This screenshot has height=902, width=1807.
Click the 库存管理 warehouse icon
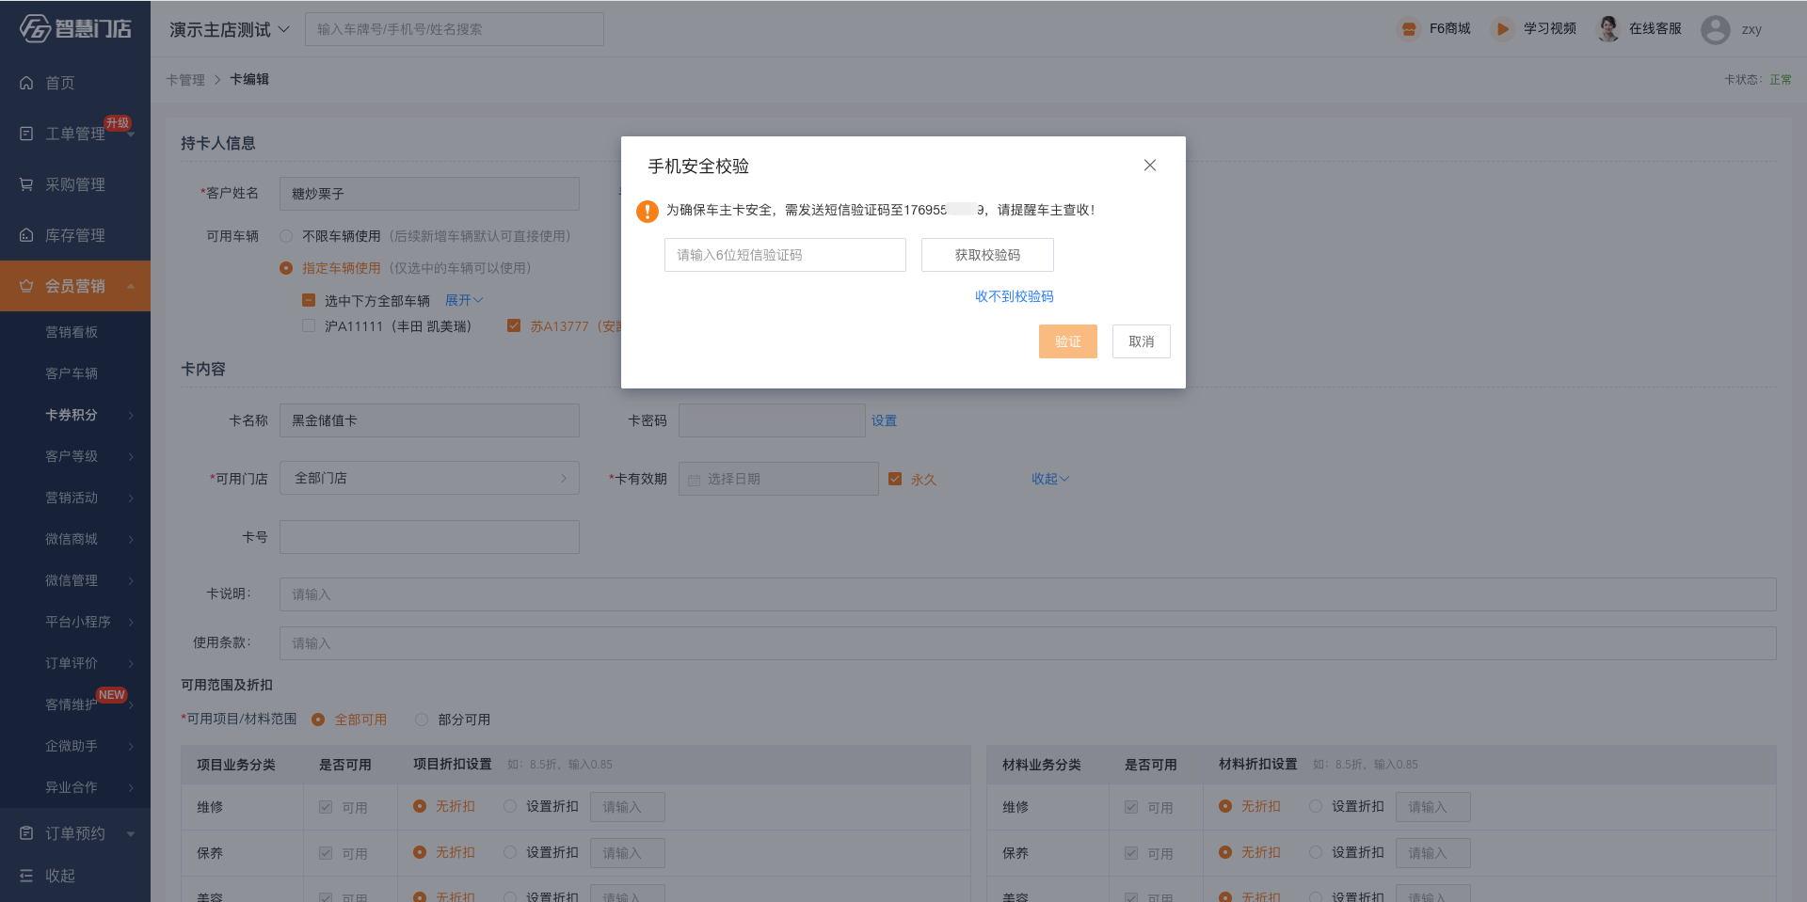click(26, 235)
